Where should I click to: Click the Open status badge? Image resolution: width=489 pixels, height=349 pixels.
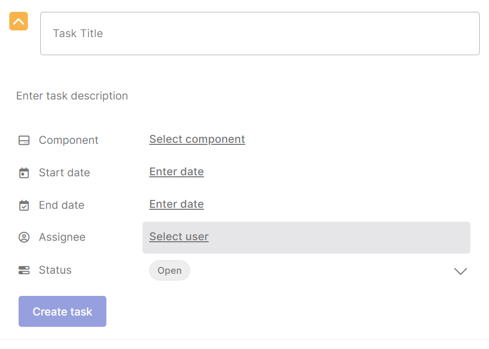pyautogui.click(x=170, y=270)
